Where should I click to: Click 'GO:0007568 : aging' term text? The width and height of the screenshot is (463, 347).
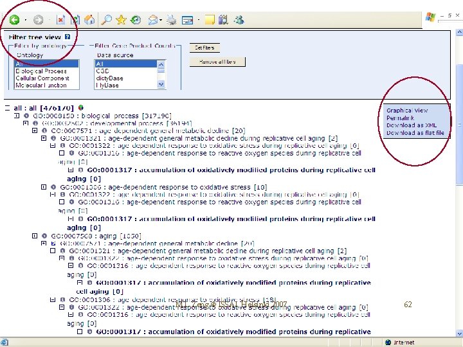pos(96,236)
